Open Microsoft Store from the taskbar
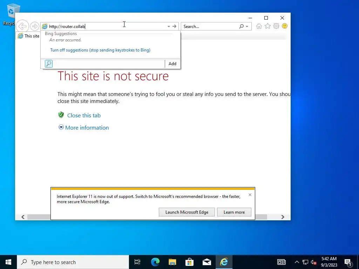Image resolution: width=359 pixels, height=269 pixels. [190, 262]
